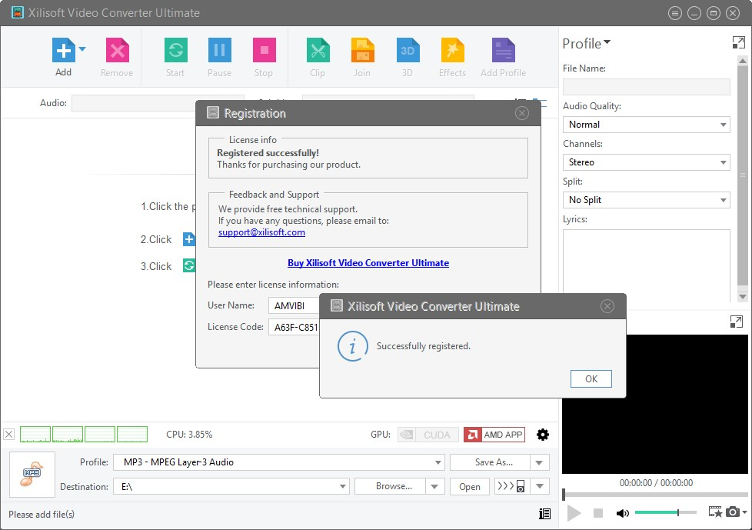The image size is (752, 530).
Task: Hide the CPU usage graph with X icon
Action: pos(8,435)
